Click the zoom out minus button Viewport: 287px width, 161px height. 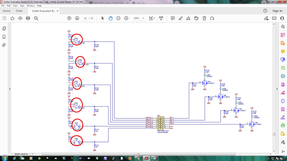point(118,18)
